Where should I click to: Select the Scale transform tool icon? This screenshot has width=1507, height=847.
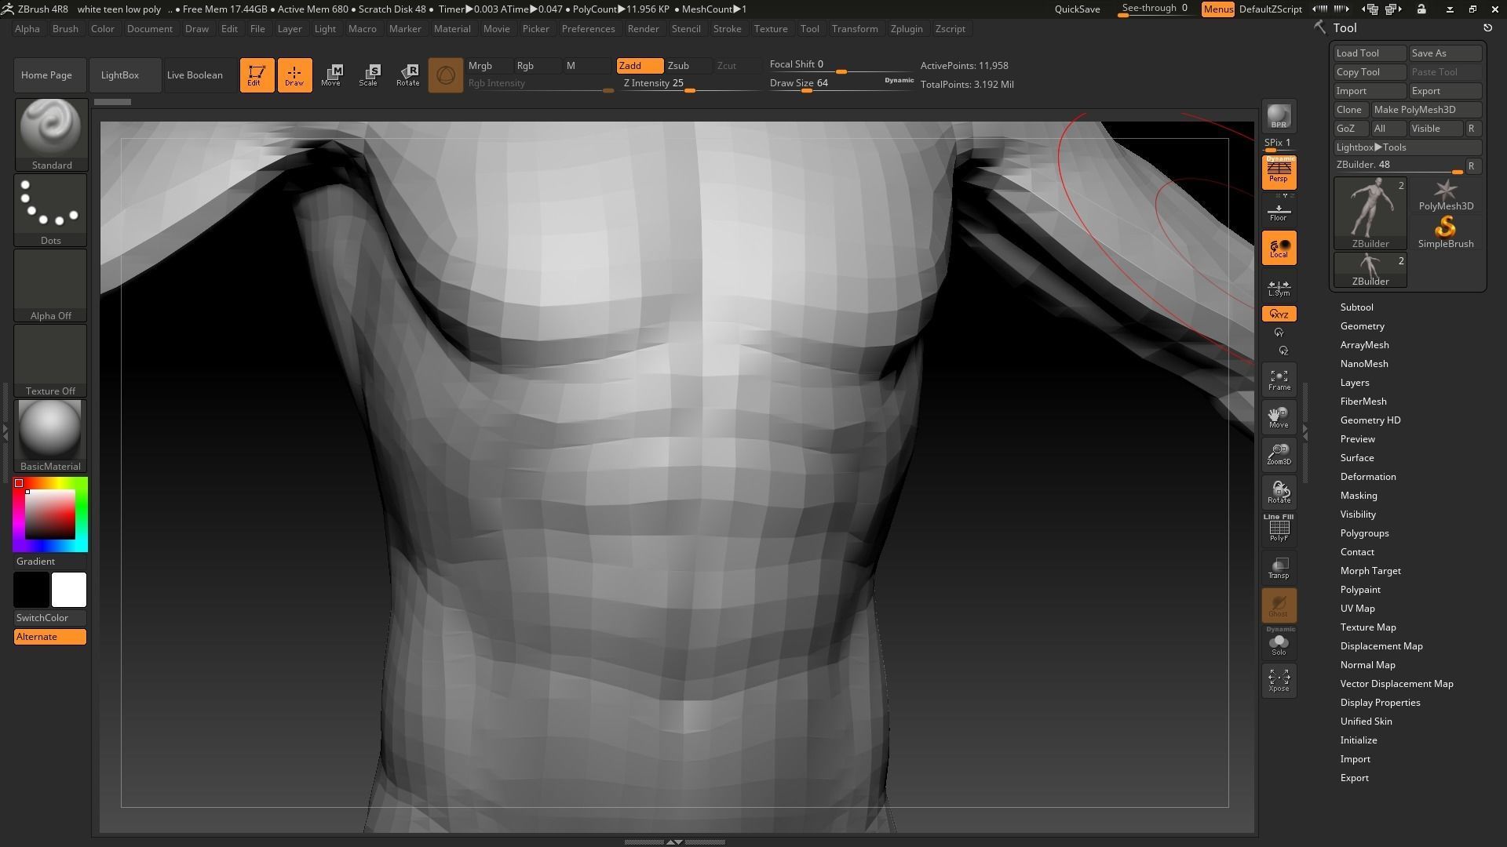point(368,75)
